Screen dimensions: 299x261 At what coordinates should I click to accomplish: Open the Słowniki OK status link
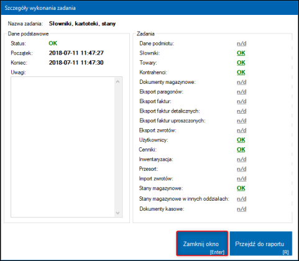241,53
